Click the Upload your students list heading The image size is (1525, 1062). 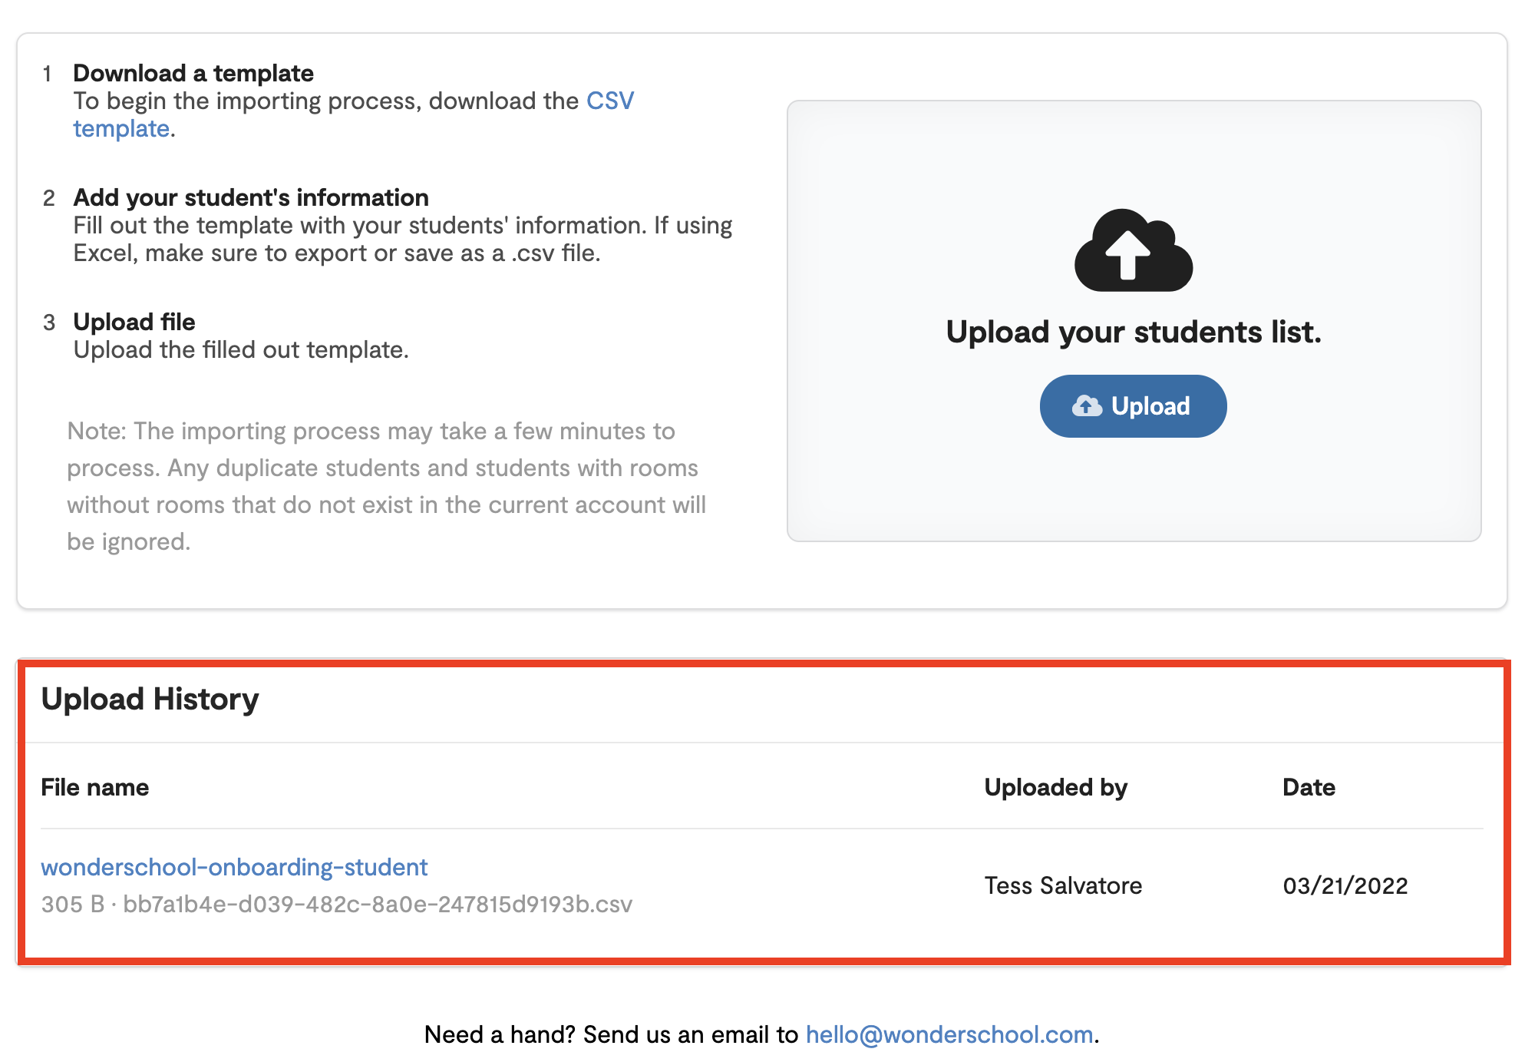click(x=1134, y=332)
